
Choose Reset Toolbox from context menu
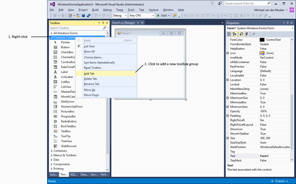[x=106, y=68]
